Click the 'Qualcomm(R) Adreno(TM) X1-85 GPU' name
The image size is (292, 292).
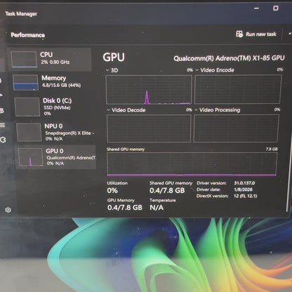point(229,58)
